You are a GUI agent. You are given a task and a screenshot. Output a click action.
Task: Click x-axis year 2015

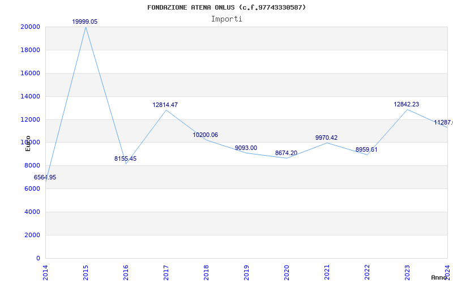click(86, 272)
